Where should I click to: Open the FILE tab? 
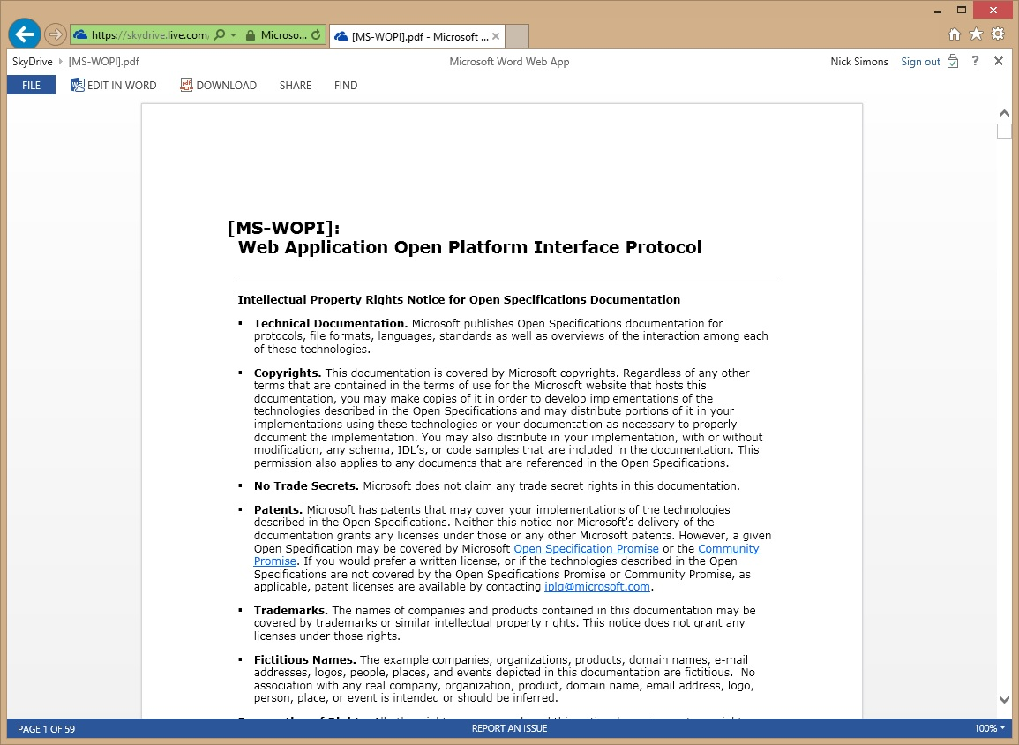coord(31,85)
